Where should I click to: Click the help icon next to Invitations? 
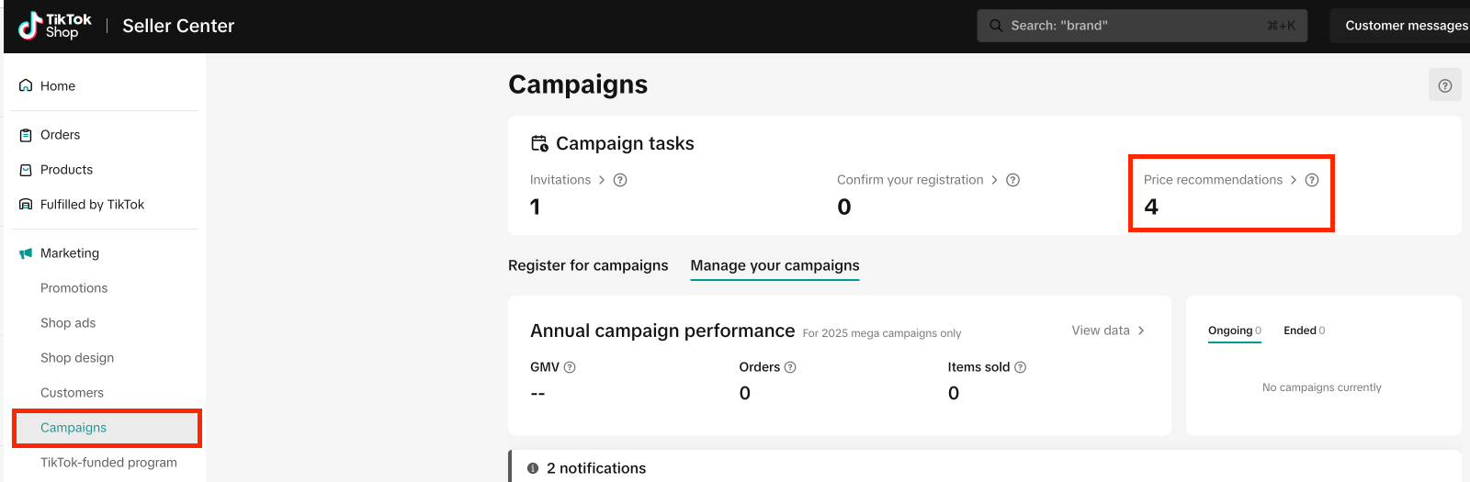[620, 180]
